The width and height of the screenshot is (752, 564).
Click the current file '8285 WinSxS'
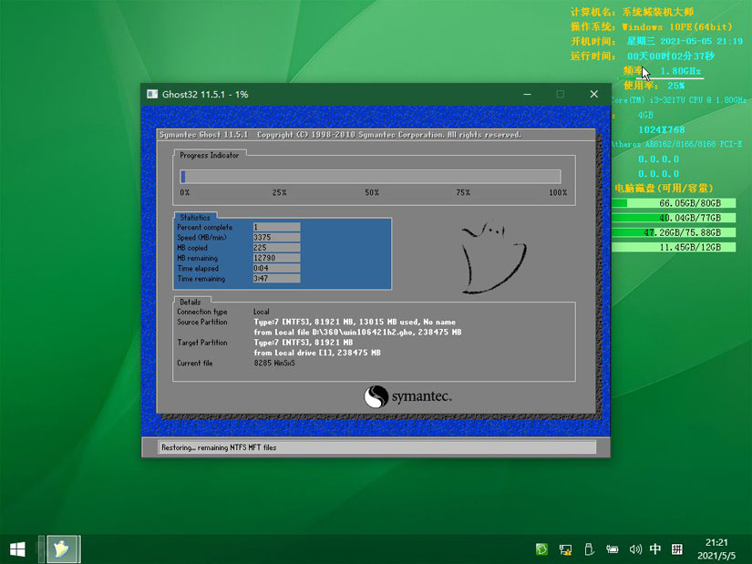click(x=274, y=363)
